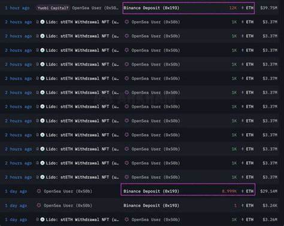Click the ETH diamond icon in the $3.26M row

[243, 219]
